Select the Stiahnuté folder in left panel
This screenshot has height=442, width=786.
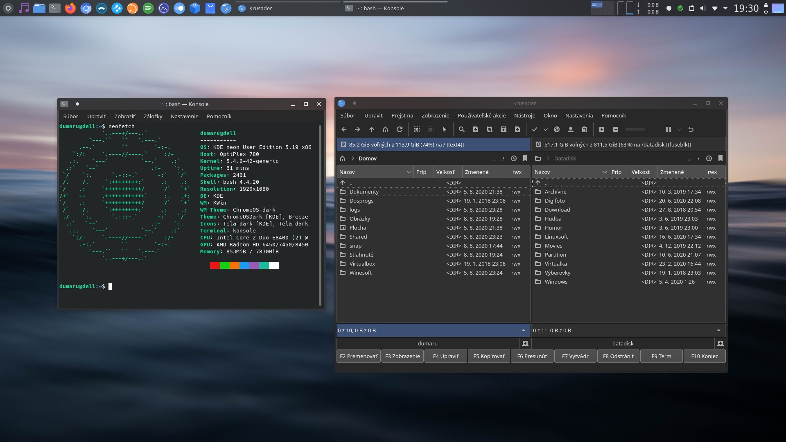pyautogui.click(x=433, y=255)
